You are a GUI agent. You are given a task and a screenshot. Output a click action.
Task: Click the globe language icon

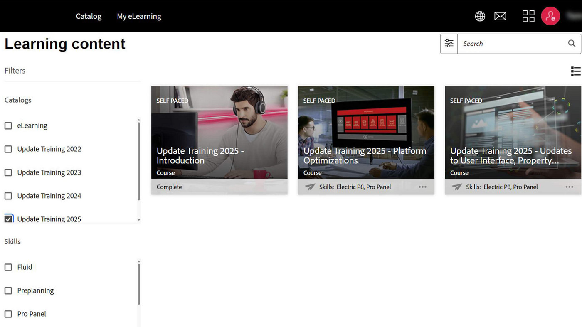pyautogui.click(x=480, y=16)
